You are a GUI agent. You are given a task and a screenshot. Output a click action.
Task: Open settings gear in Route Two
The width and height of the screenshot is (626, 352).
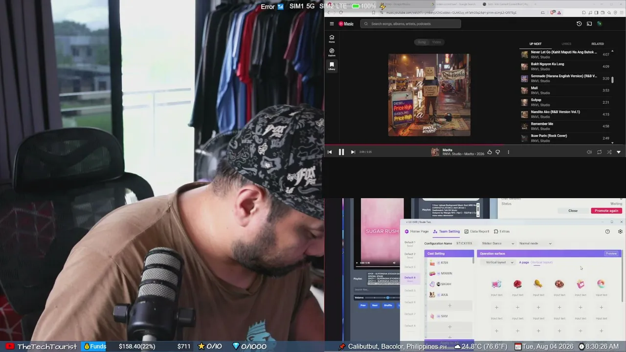pos(620,232)
